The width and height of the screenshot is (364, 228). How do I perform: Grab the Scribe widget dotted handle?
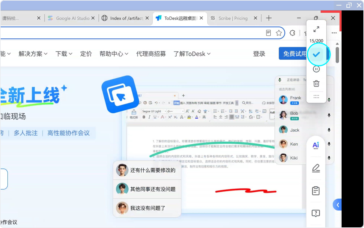[316, 96]
